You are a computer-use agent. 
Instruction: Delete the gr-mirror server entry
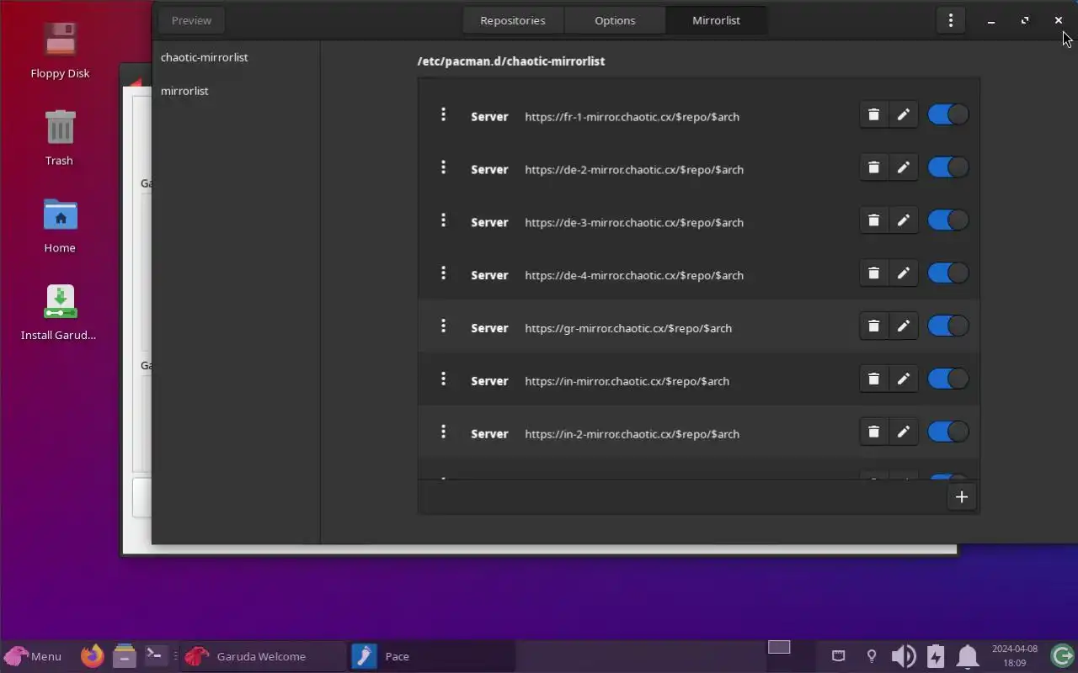(x=873, y=327)
